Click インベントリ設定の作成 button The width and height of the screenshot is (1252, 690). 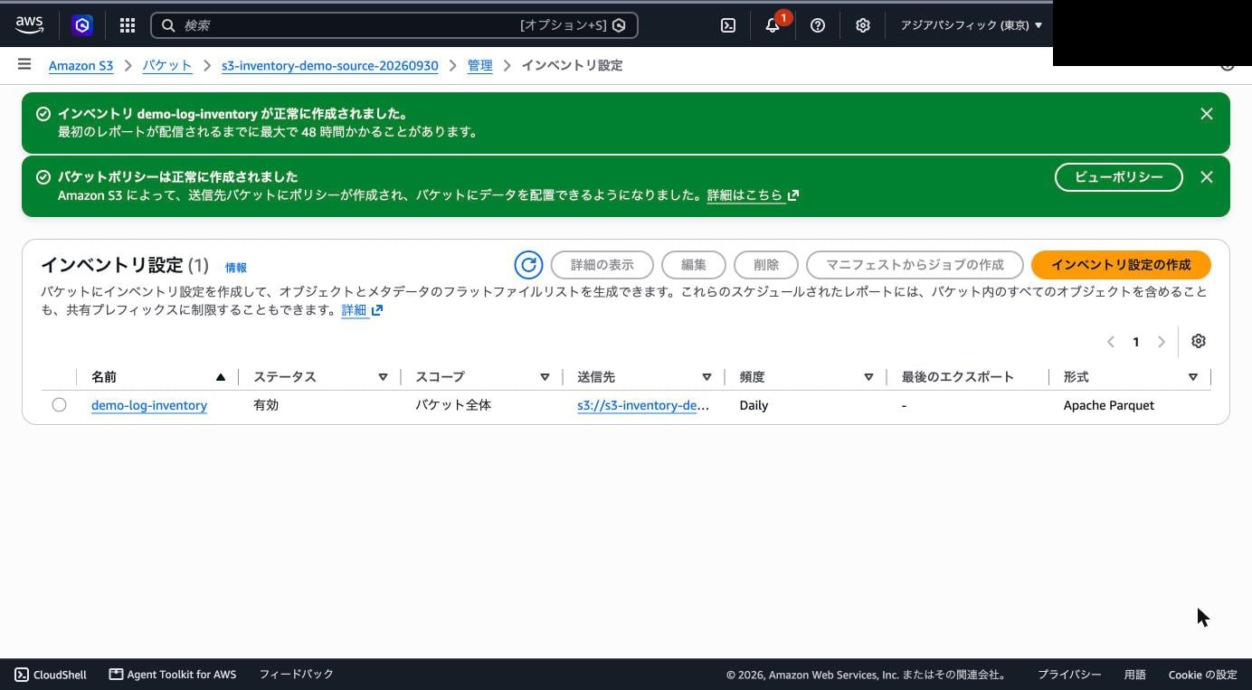pyautogui.click(x=1121, y=265)
